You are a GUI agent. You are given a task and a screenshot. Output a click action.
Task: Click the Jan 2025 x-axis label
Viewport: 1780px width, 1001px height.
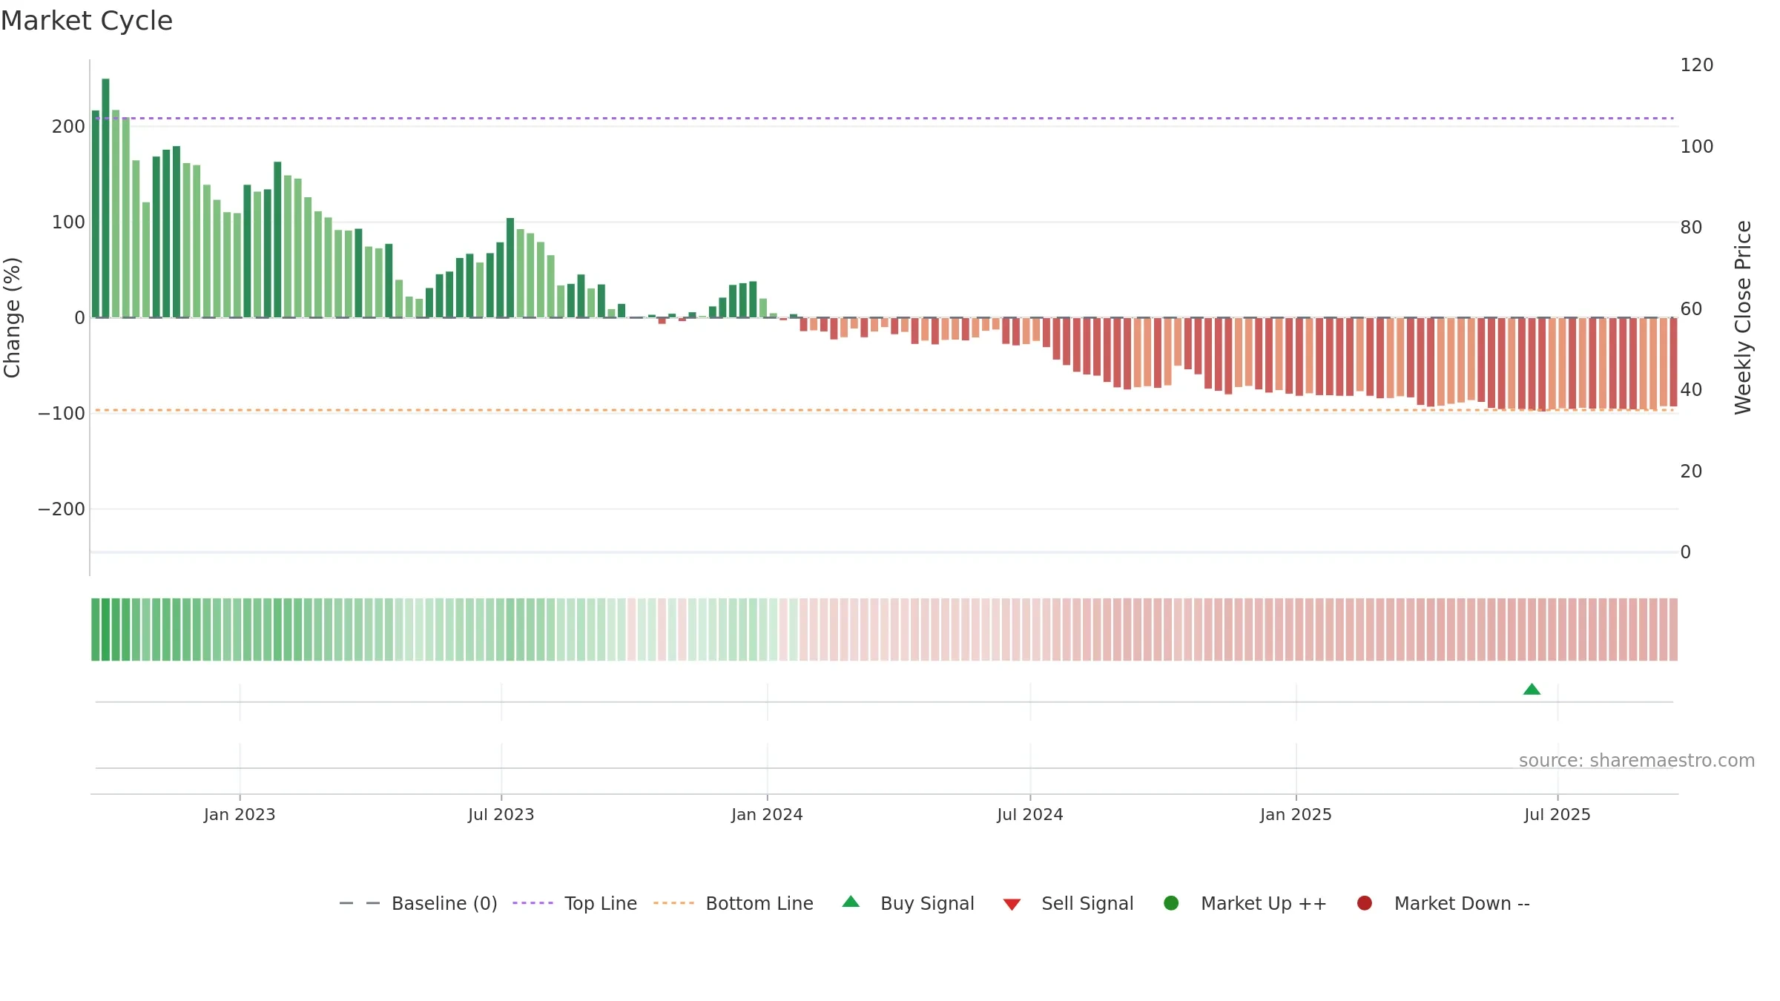[1296, 814]
